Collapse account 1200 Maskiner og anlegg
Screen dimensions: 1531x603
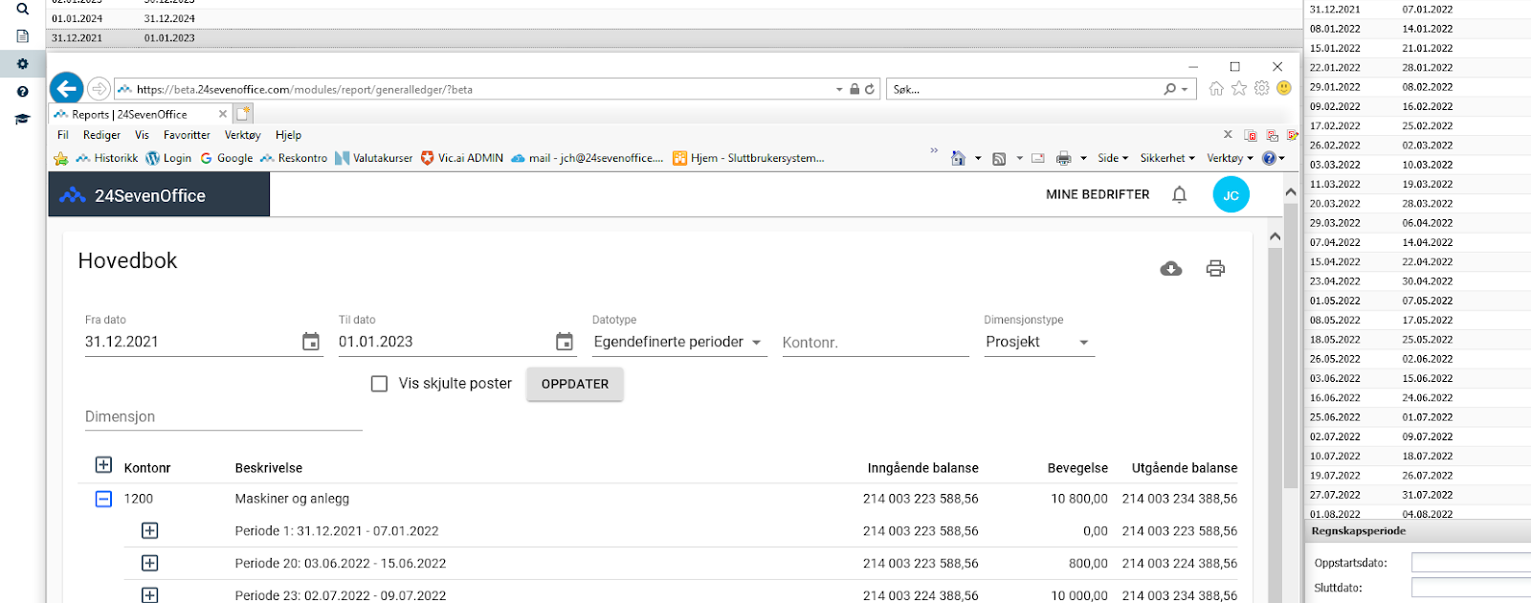[x=103, y=499]
